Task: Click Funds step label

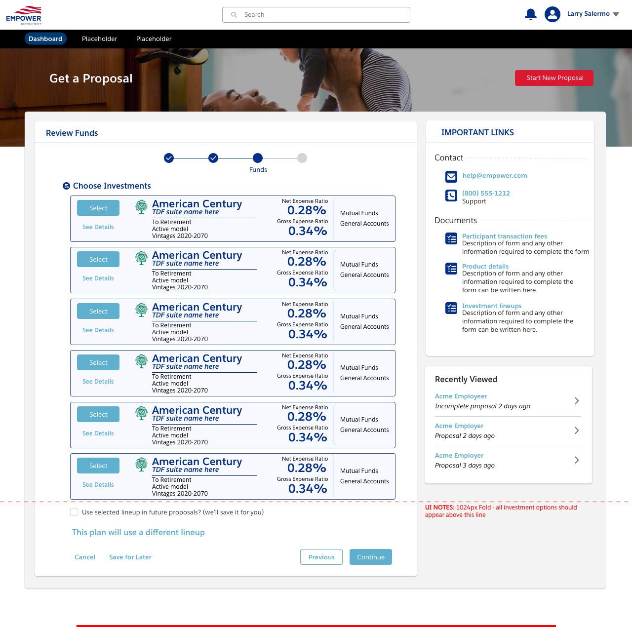Action: (258, 170)
